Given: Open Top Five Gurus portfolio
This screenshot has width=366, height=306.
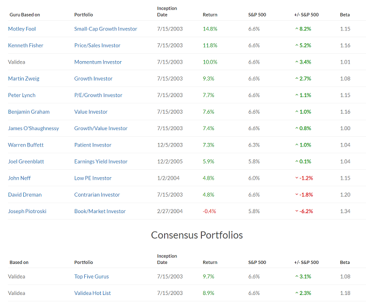Looking at the screenshot, I should click(91, 277).
